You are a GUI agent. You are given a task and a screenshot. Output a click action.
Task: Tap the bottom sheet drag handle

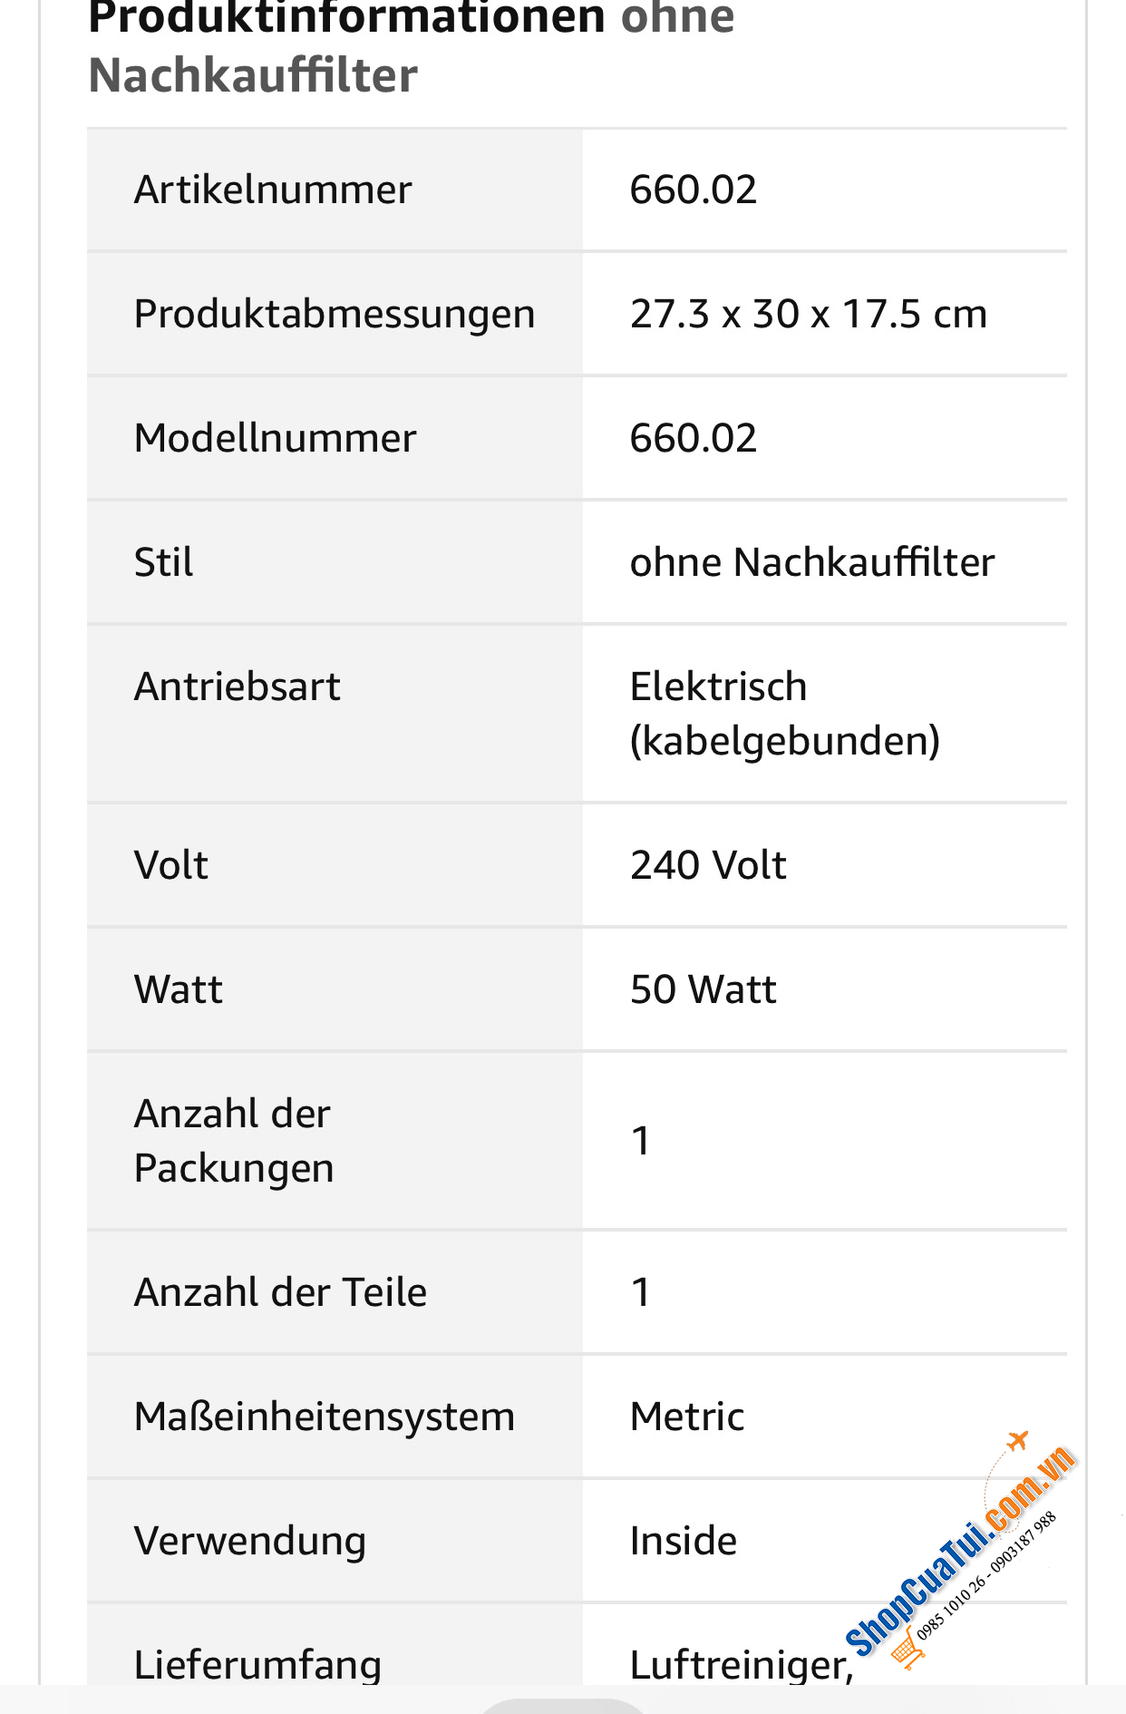[563, 1707]
